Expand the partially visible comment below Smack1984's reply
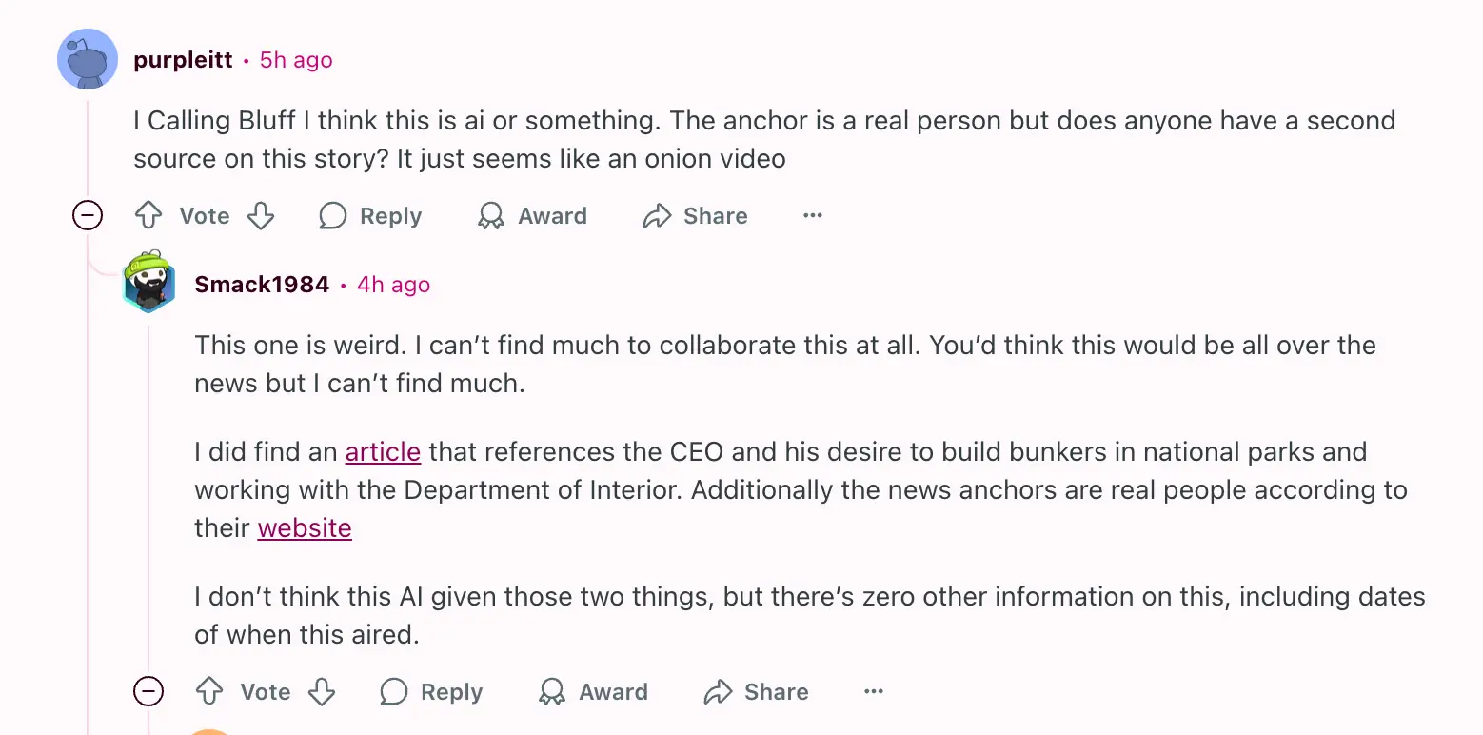Image resolution: width=1483 pixels, height=735 pixels. click(211, 731)
